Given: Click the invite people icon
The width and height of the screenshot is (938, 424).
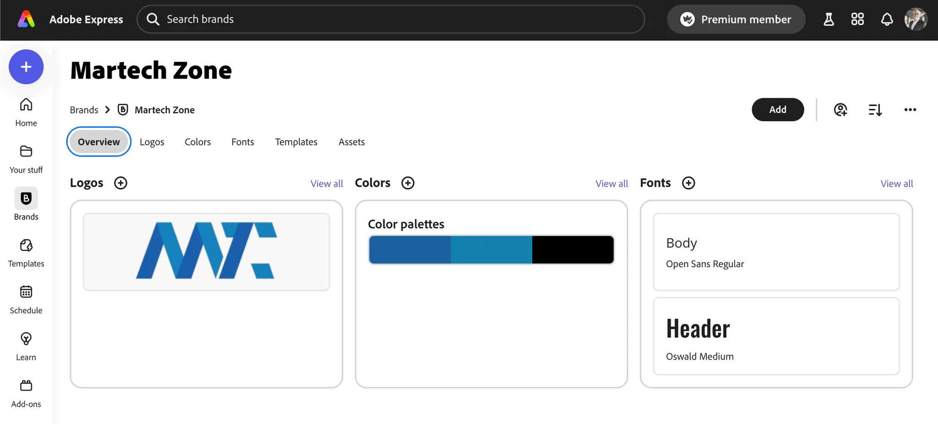Looking at the screenshot, I should click(840, 110).
